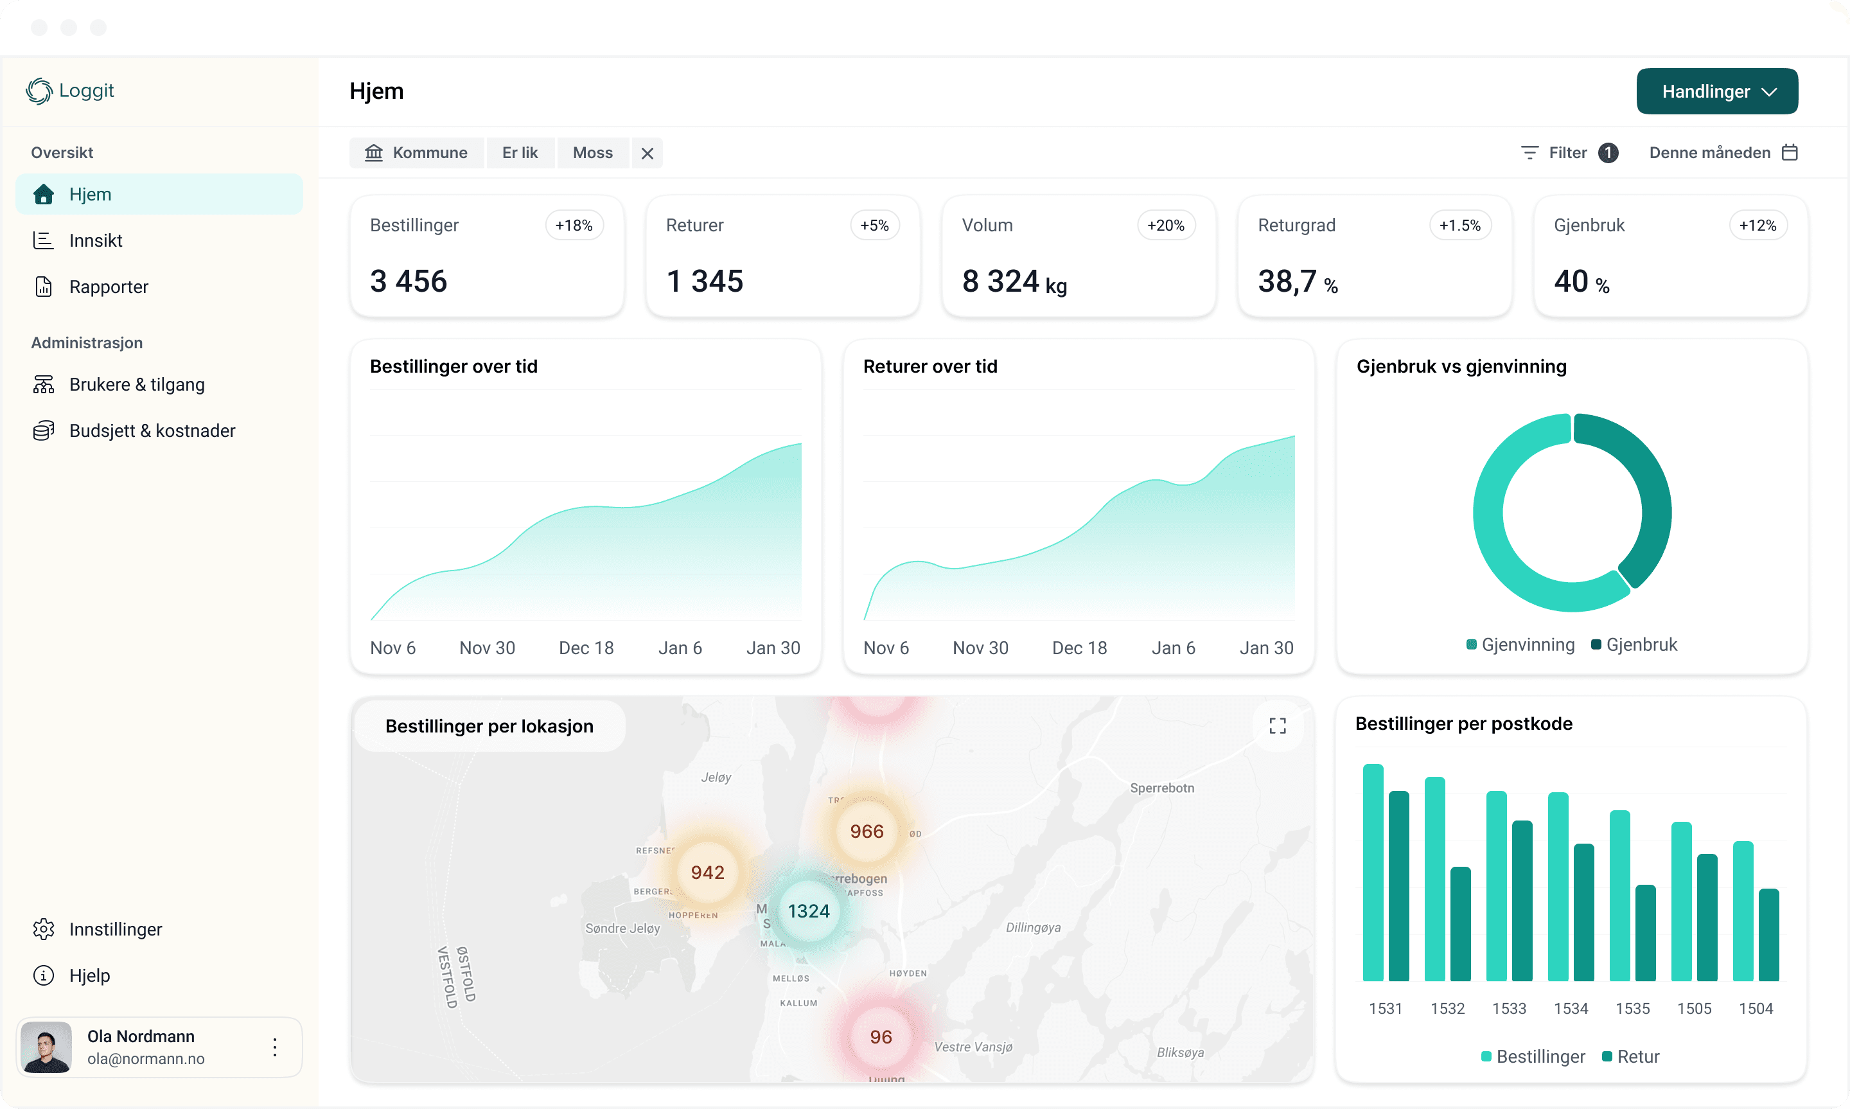This screenshot has height=1109, width=1850.
Task: Open Budsjett & kostnader via the database icon
Action: click(43, 430)
